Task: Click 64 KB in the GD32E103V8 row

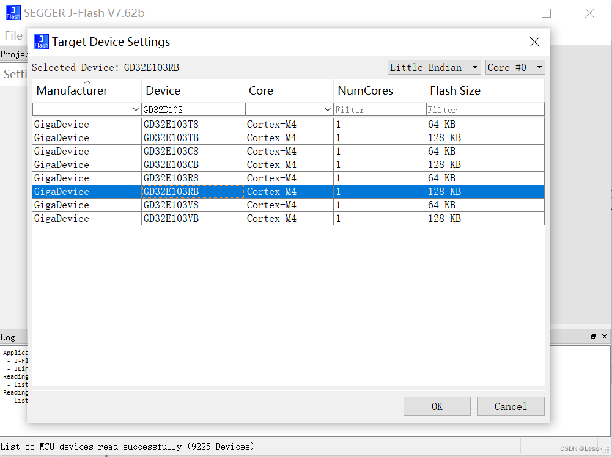Action: (442, 205)
